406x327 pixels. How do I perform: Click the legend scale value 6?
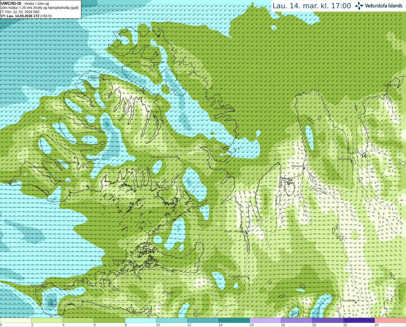95,325
